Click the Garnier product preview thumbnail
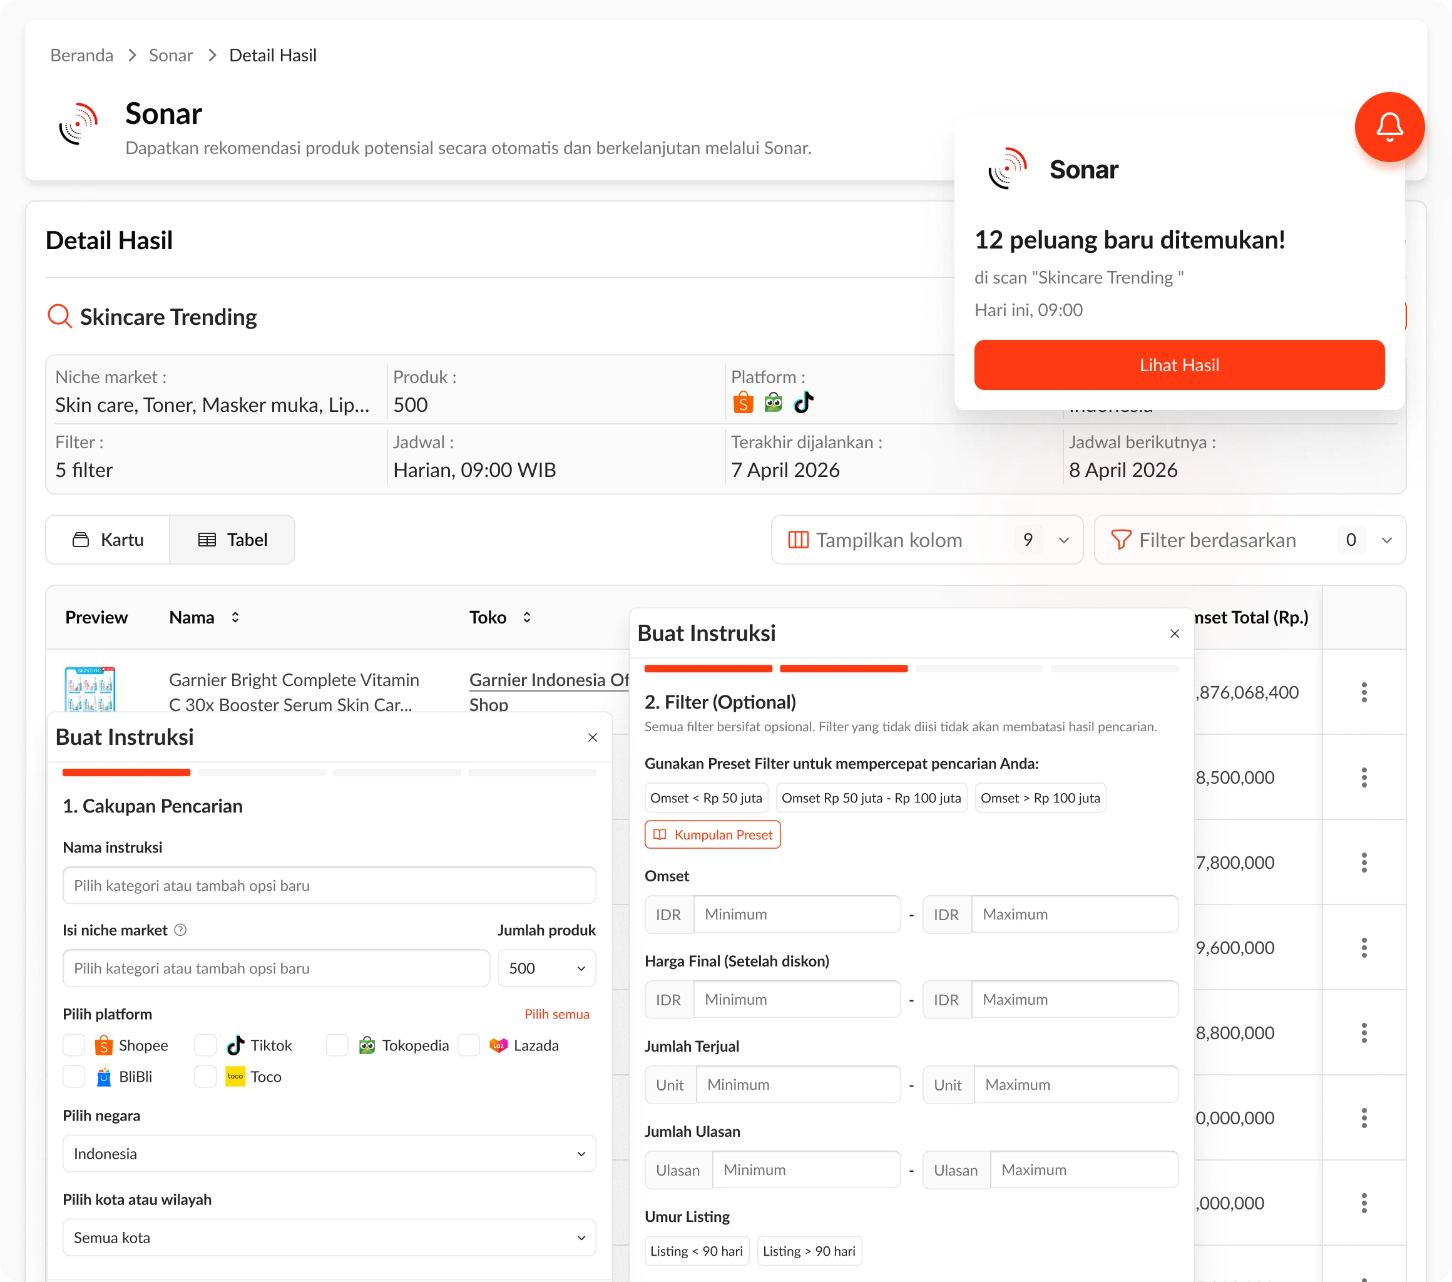 coord(90,689)
